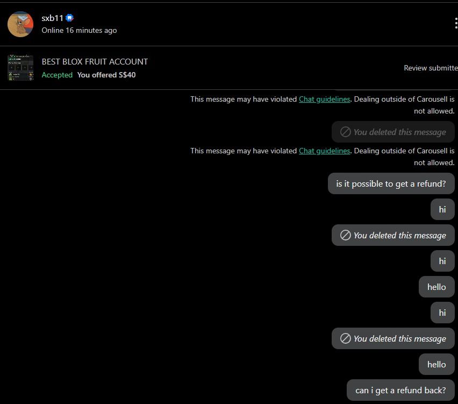The image size is (458, 404).
Task: Click the 'Online 16 minutes ago' status
Action: click(79, 31)
